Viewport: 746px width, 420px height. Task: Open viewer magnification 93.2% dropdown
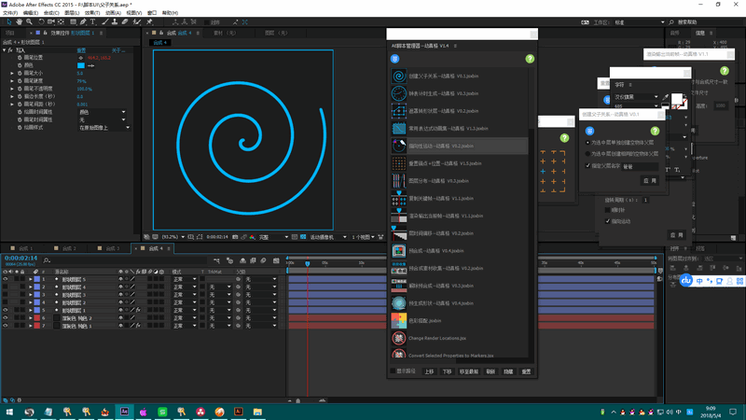[173, 237]
